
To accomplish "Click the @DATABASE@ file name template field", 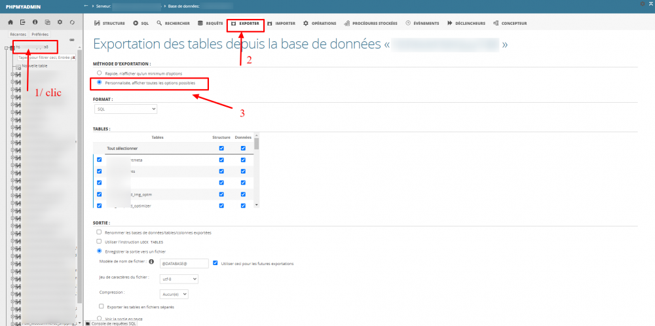I will pyautogui.click(x=184, y=263).
